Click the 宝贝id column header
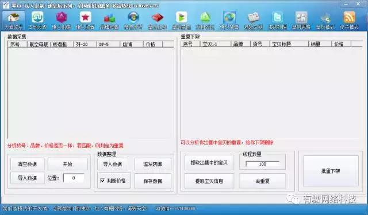The image size is (368, 215). pyautogui.click(x=216, y=44)
